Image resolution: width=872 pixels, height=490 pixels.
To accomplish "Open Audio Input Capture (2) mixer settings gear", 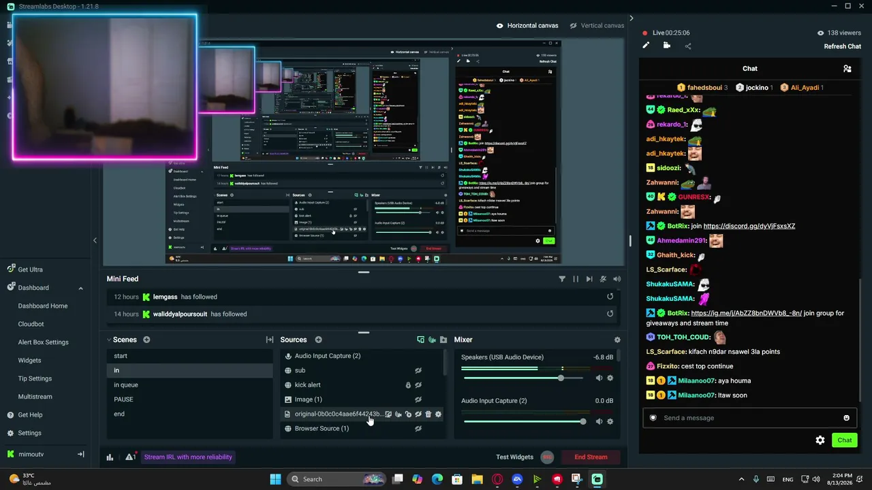I will tap(610, 421).
